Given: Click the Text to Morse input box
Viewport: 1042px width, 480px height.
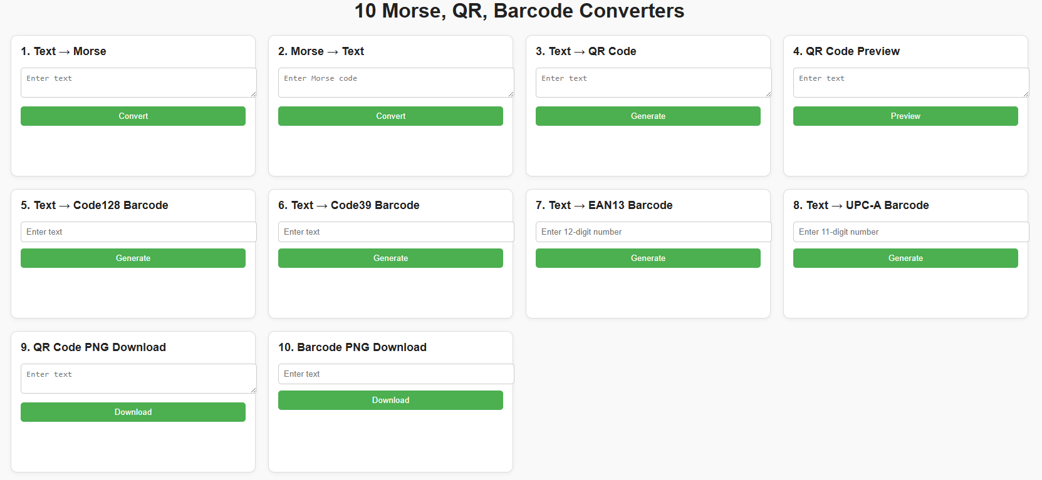Looking at the screenshot, I should [138, 83].
